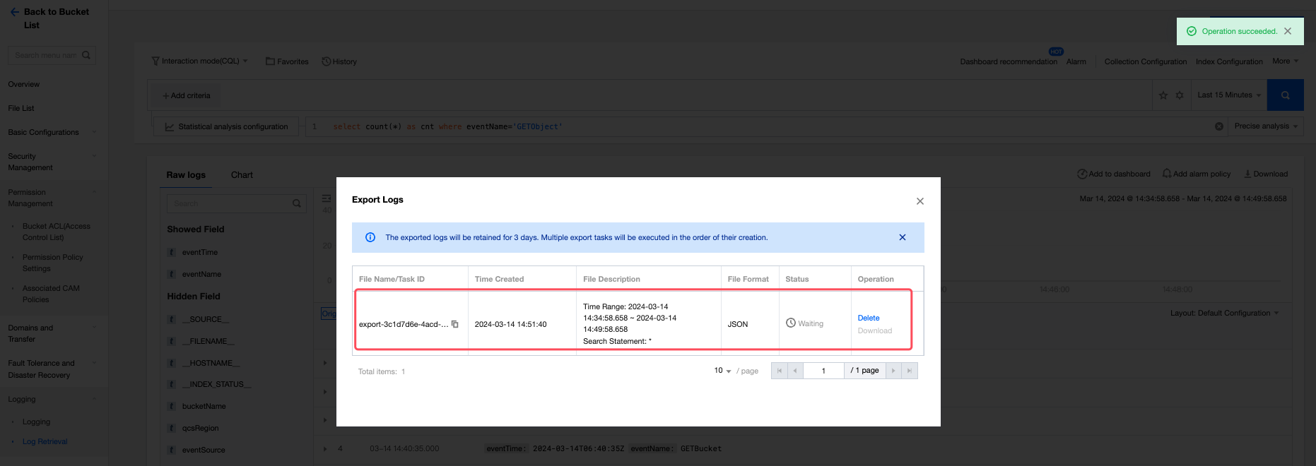
Task: Open Dashboard recommendation
Action: click(x=1009, y=61)
